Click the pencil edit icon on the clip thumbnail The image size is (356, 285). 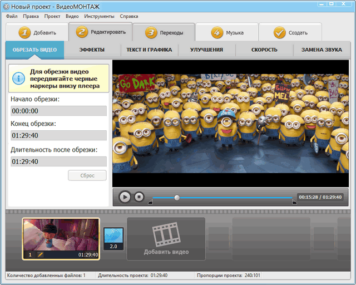40,254
